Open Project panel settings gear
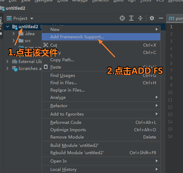This screenshot has height=173, width=183. click(152, 18)
